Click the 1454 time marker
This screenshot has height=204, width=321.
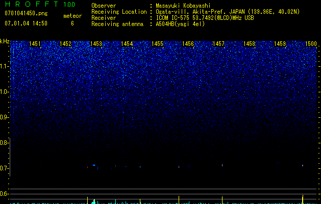(x=127, y=44)
